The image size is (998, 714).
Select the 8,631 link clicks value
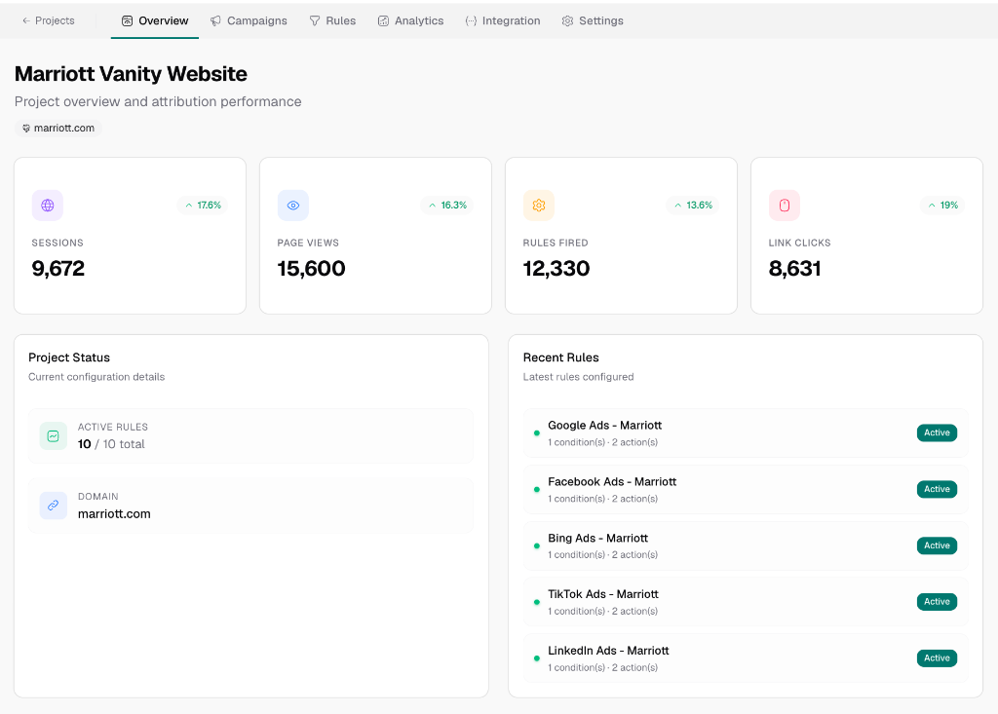[x=795, y=269]
